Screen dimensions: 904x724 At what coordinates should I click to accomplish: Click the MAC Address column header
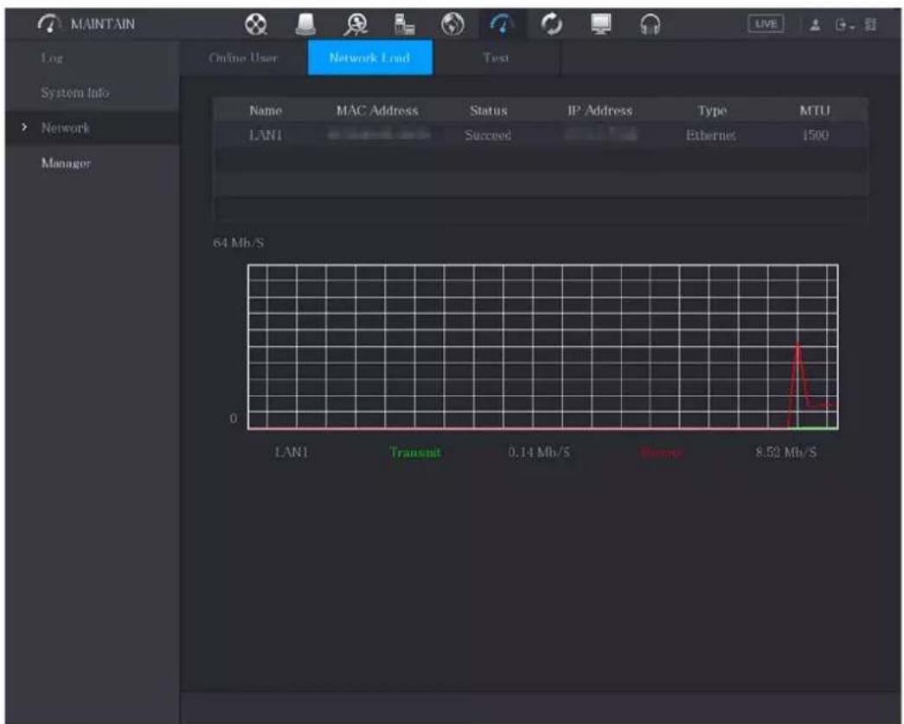click(377, 110)
